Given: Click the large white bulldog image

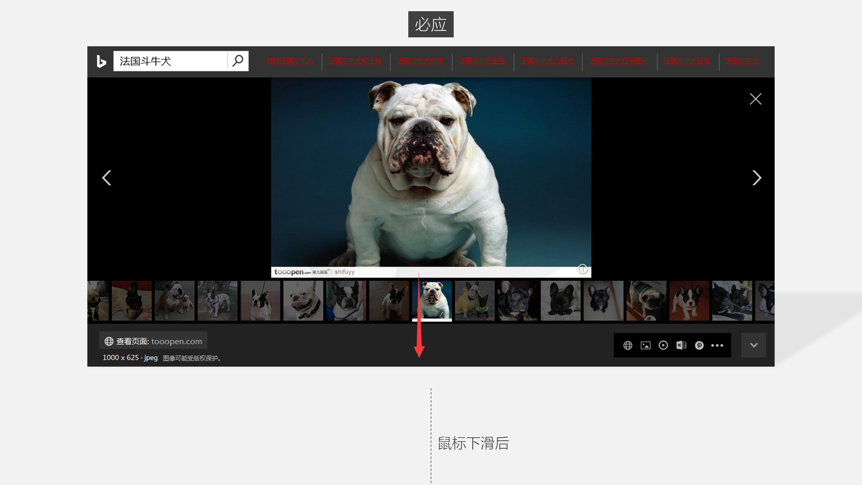Looking at the screenshot, I should (431, 177).
